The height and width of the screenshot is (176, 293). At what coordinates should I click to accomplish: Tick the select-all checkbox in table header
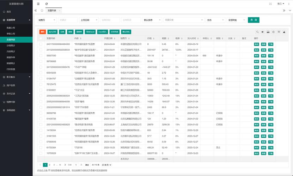coord(41,38)
